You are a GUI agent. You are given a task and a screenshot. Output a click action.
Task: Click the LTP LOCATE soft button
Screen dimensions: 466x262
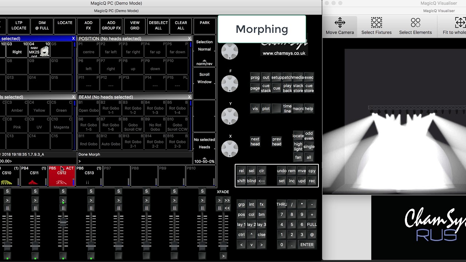tap(19, 25)
